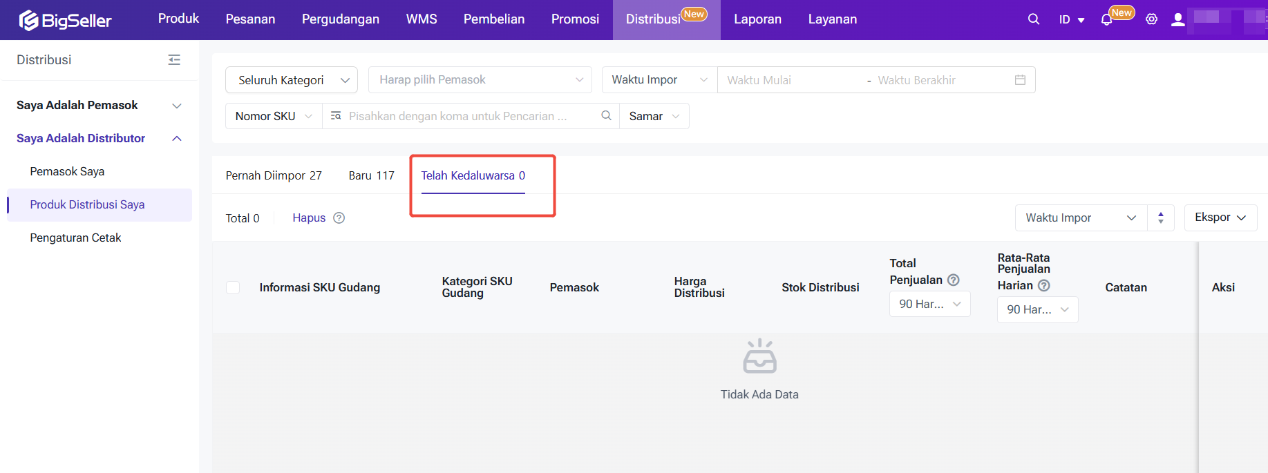
Task: Click the calendar icon in date range
Action: pos(1020,80)
